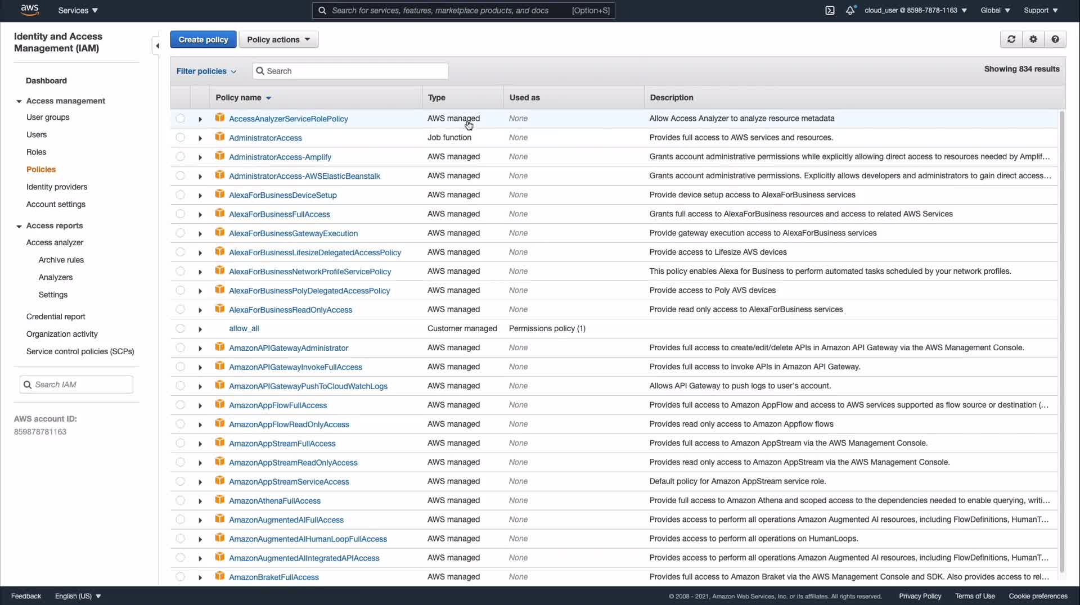1080x605 pixels.
Task: Expand the AlexaForBusinessFullAccess policy row
Action: click(x=200, y=214)
